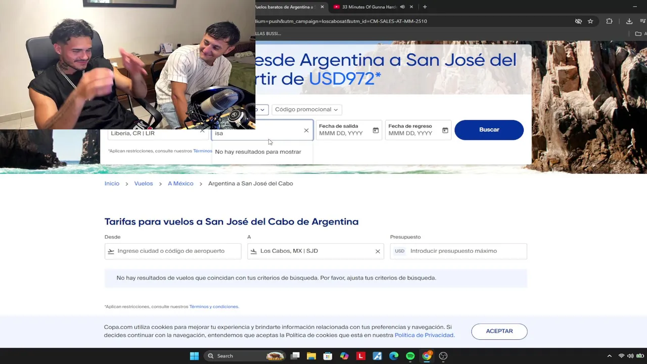Open the Windows Start menu
This screenshot has width=647, height=364.
pos(194,356)
